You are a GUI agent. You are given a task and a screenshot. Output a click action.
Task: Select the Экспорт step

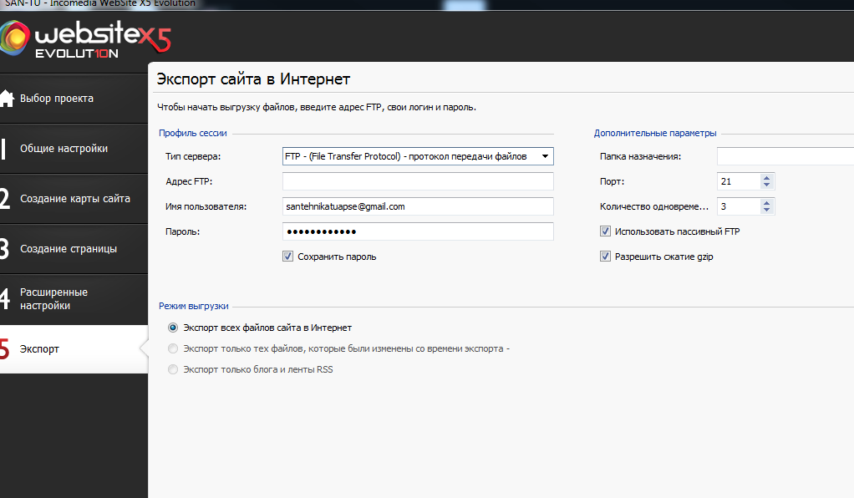point(74,349)
